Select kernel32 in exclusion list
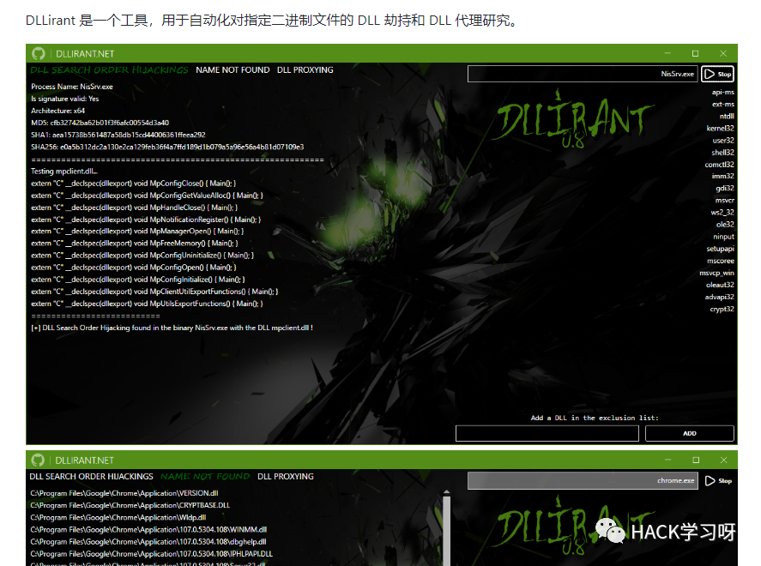The width and height of the screenshot is (761, 566). (720, 129)
